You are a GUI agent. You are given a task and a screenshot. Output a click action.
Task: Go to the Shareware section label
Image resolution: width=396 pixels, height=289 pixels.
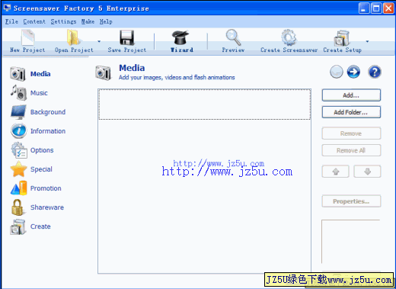47,207
